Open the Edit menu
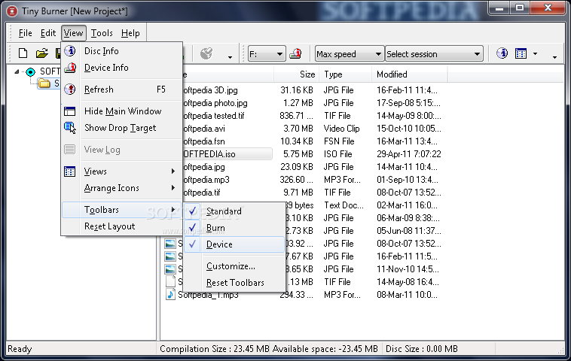The image size is (571, 361). pyautogui.click(x=48, y=33)
